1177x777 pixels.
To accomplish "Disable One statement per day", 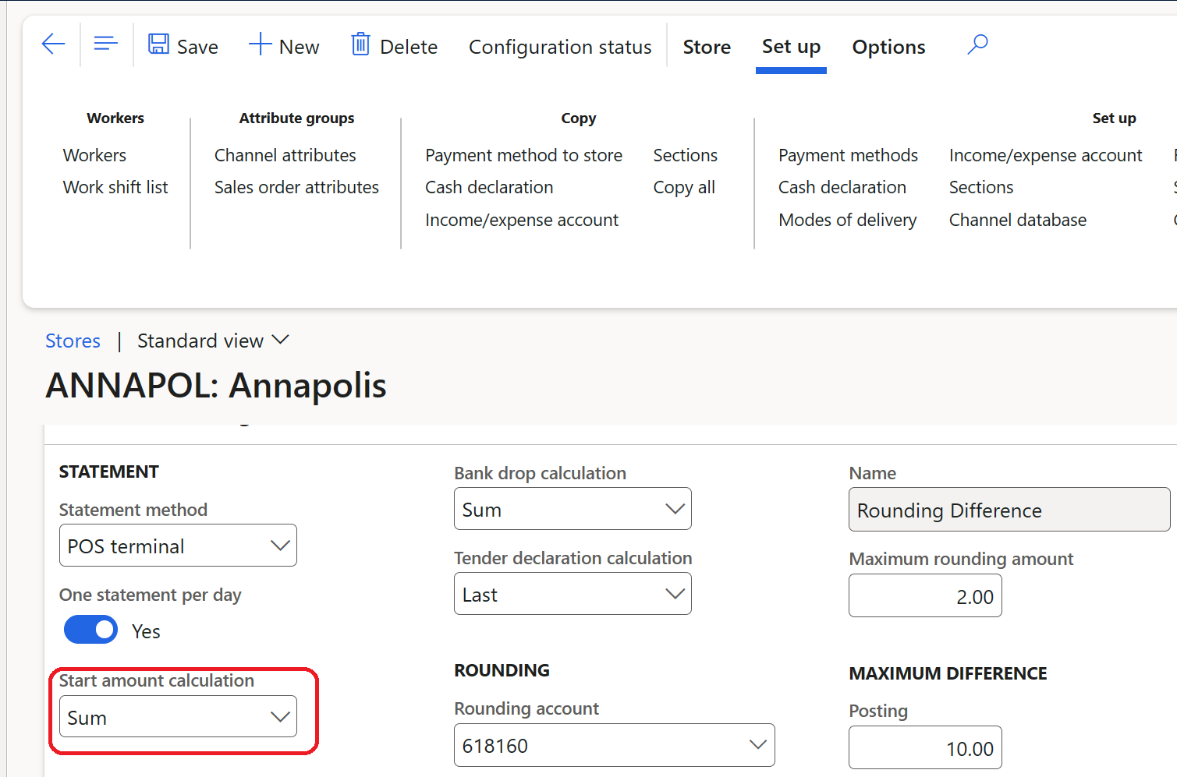I will pos(90,630).
